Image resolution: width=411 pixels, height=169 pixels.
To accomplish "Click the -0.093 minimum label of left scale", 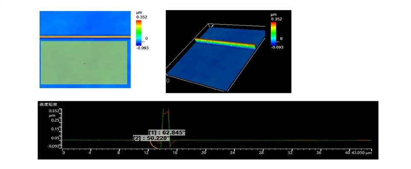I will 142,48.
